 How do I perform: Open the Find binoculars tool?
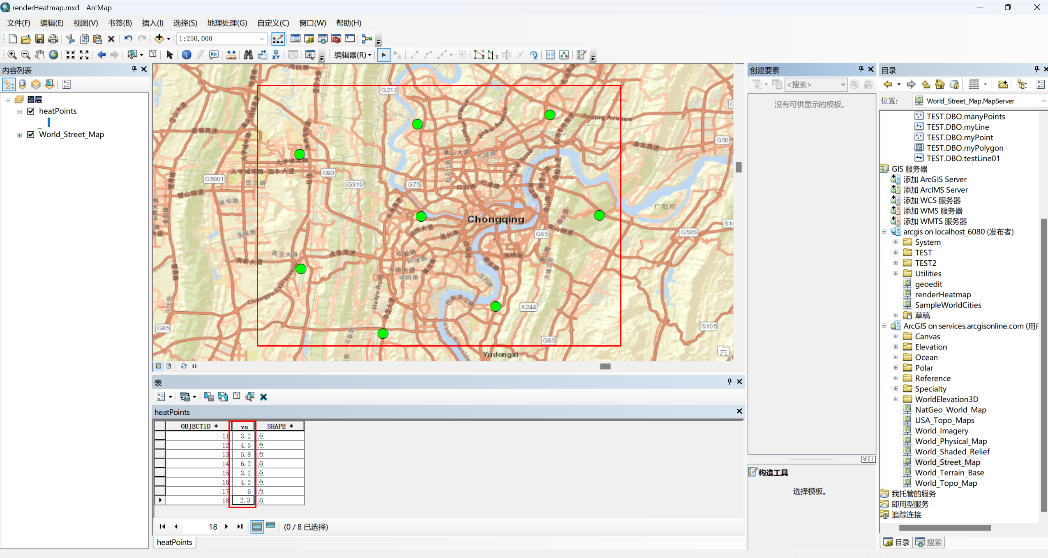tap(248, 55)
